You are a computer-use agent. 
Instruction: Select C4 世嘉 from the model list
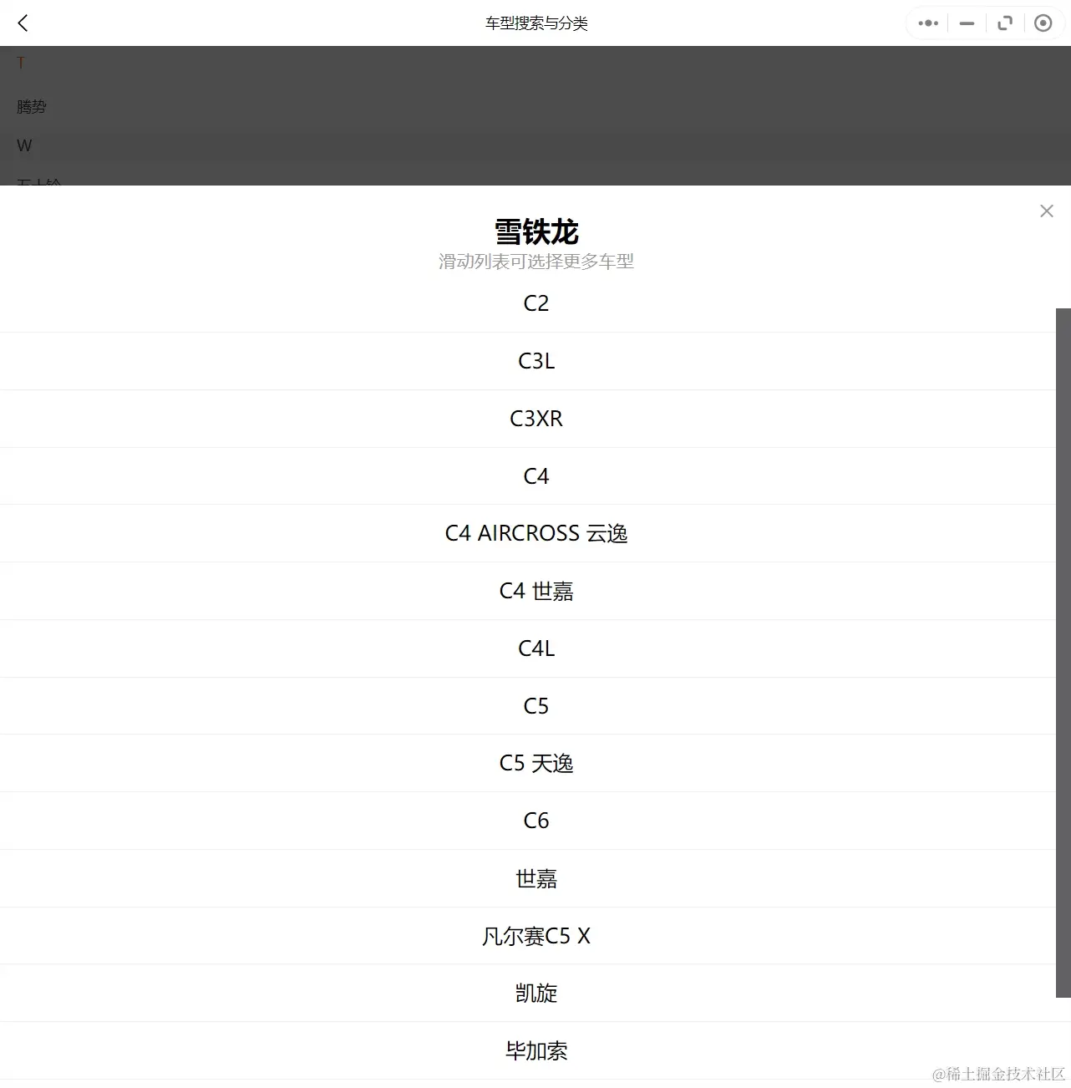(535, 591)
